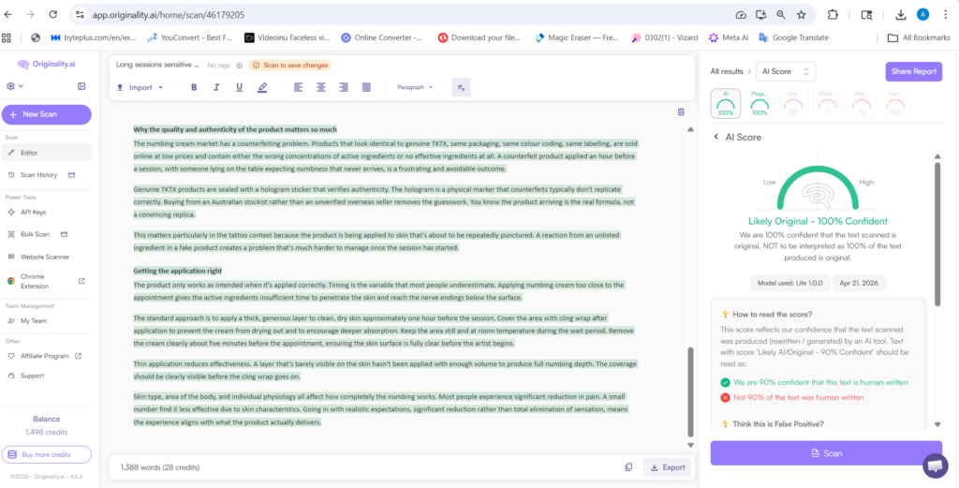
Task: Click the Share Report button
Action: 913,71
